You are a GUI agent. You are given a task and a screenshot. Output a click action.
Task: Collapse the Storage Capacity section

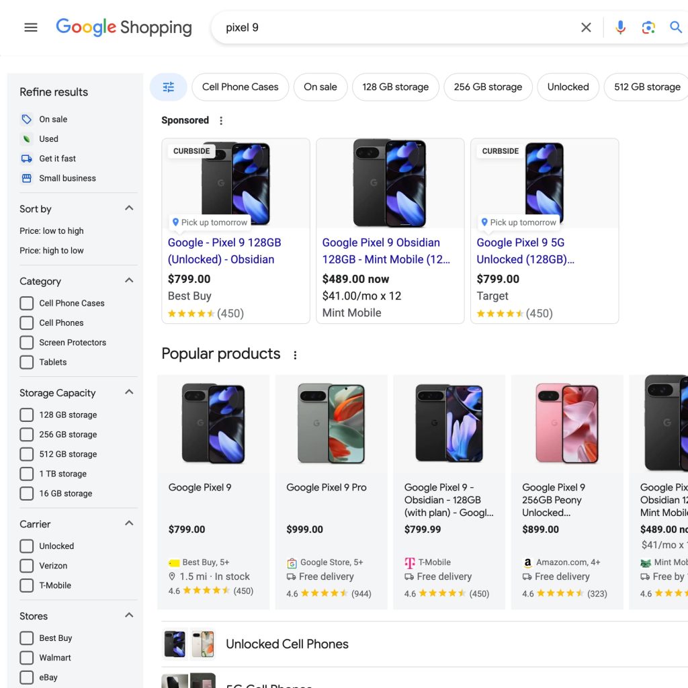(x=129, y=392)
